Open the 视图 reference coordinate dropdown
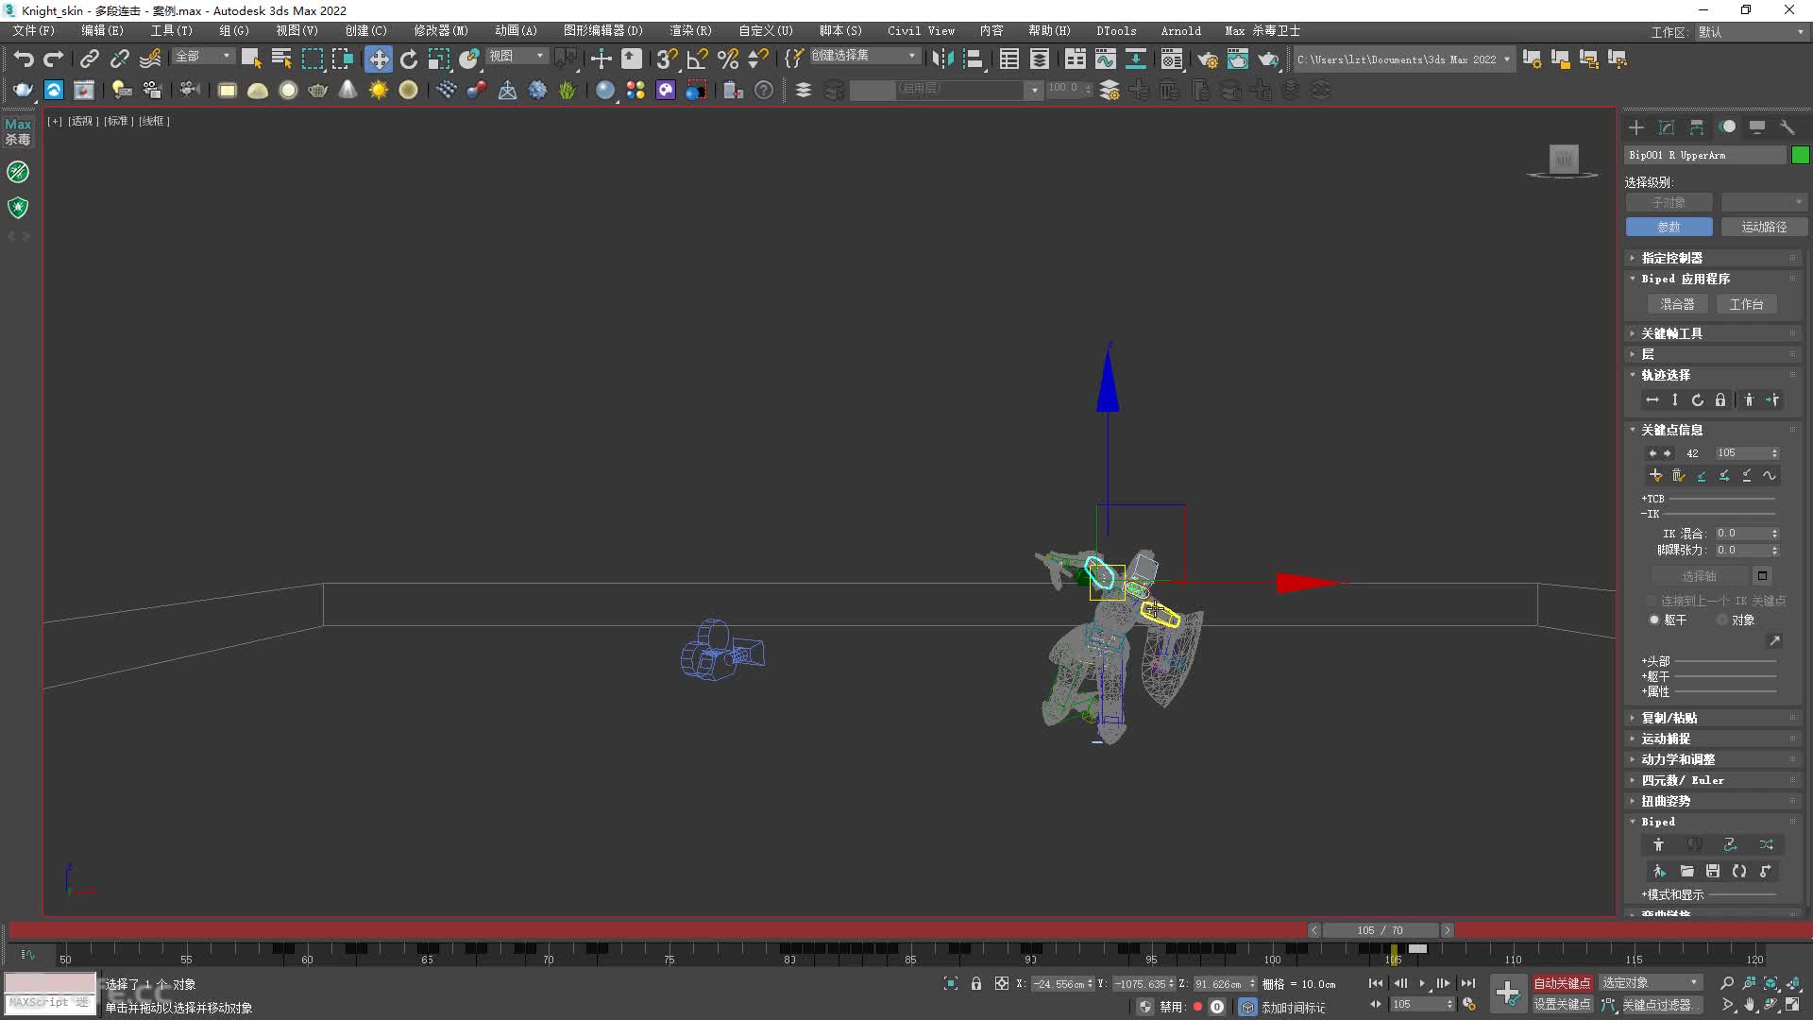The image size is (1813, 1020). pyautogui.click(x=517, y=57)
